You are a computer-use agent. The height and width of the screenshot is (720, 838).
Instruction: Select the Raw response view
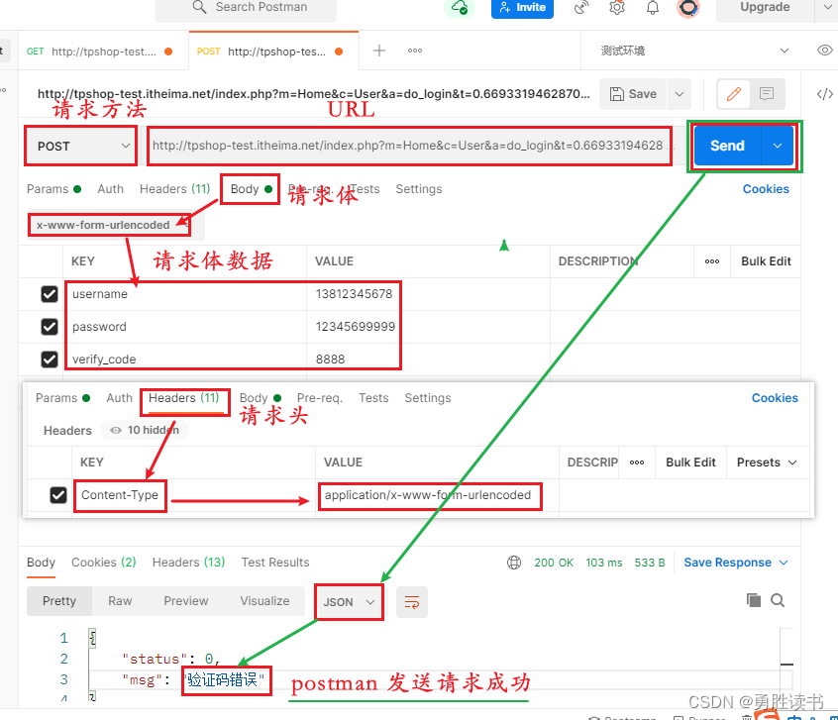pos(120,601)
